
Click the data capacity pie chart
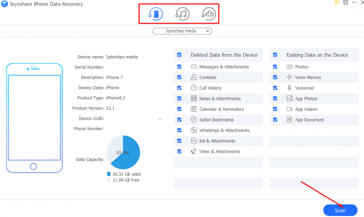(123, 152)
